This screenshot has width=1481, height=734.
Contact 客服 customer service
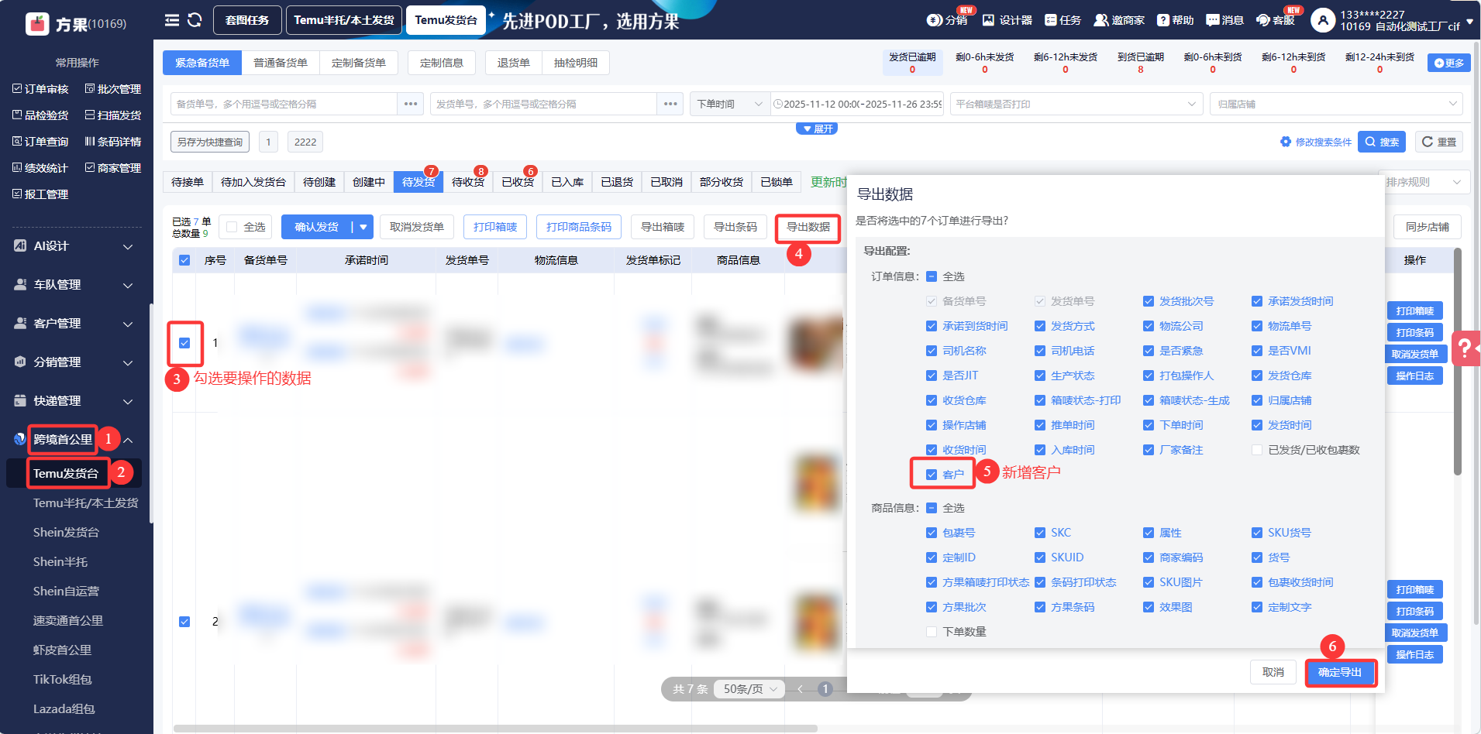click(x=1276, y=20)
